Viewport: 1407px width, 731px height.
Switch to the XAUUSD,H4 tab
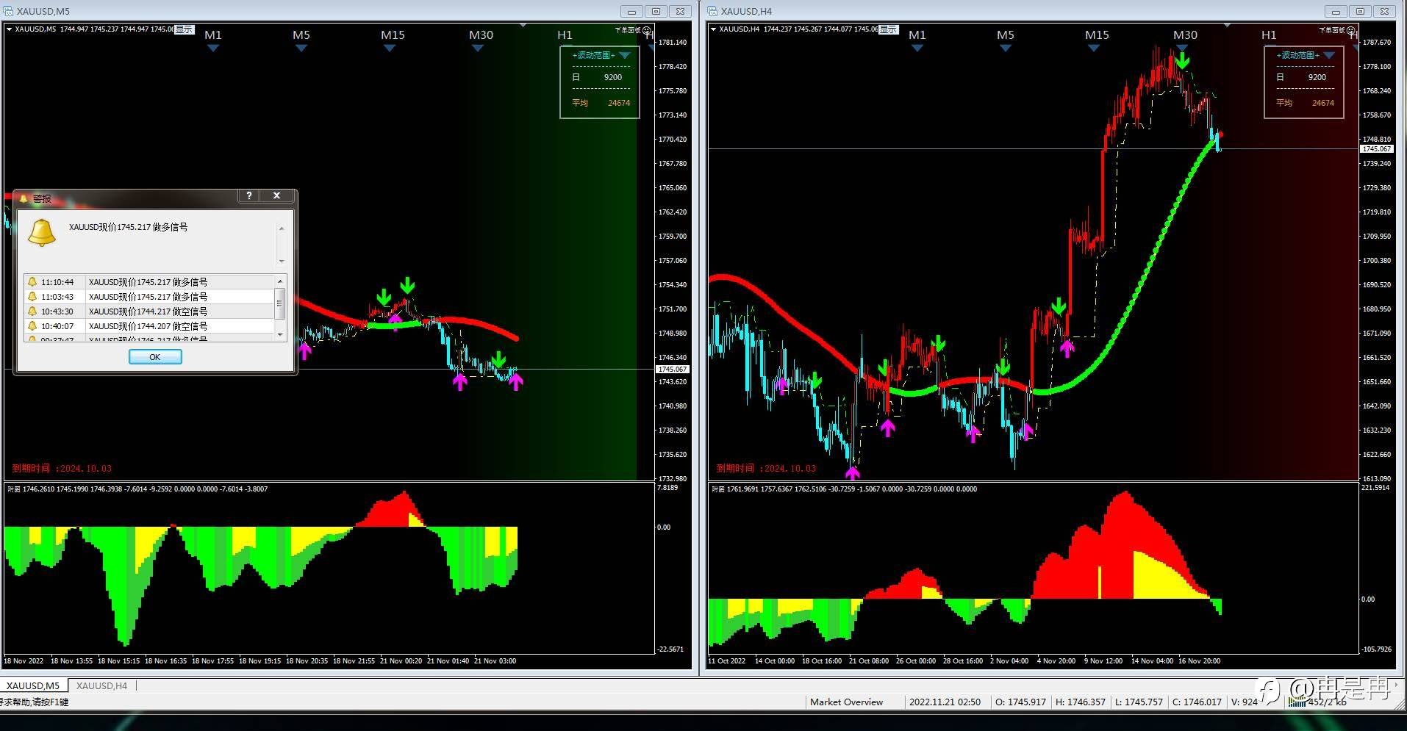(x=101, y=685)
